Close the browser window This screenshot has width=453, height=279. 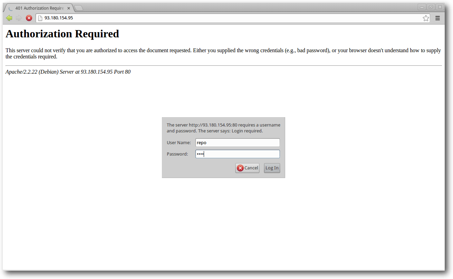coord(440,7)
